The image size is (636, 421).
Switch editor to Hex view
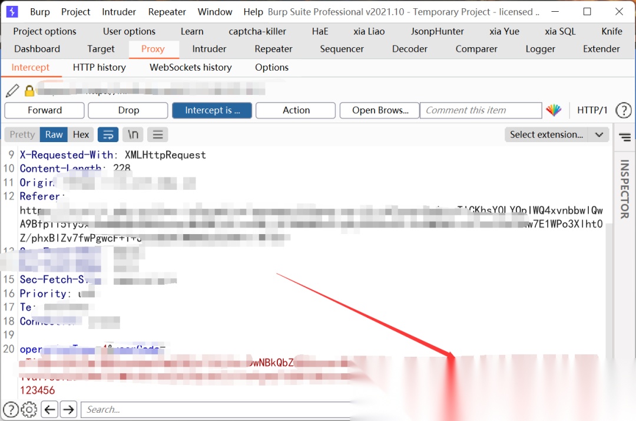pos(81,134)
